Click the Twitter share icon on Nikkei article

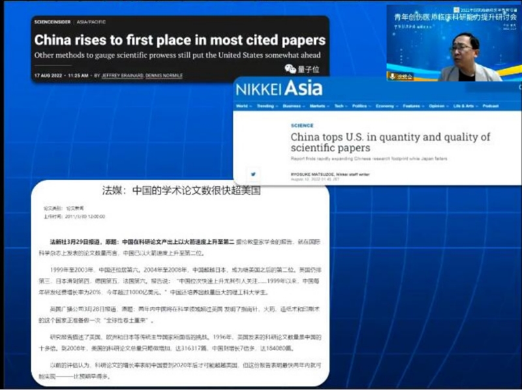click(x=253, y=174)
